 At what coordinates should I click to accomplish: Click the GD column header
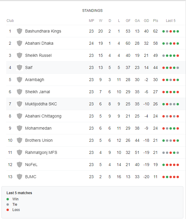146,21
